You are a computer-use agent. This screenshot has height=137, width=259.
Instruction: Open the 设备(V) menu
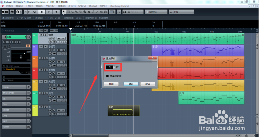82,6
